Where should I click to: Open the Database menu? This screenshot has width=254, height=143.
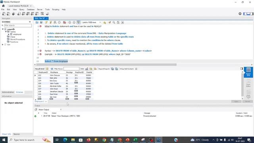pos(31,10)
